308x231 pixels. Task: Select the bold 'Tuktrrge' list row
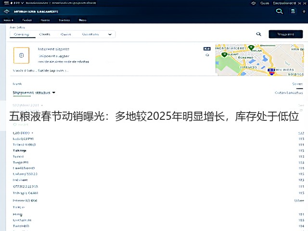pyautogui.click(x=158, y=151)
